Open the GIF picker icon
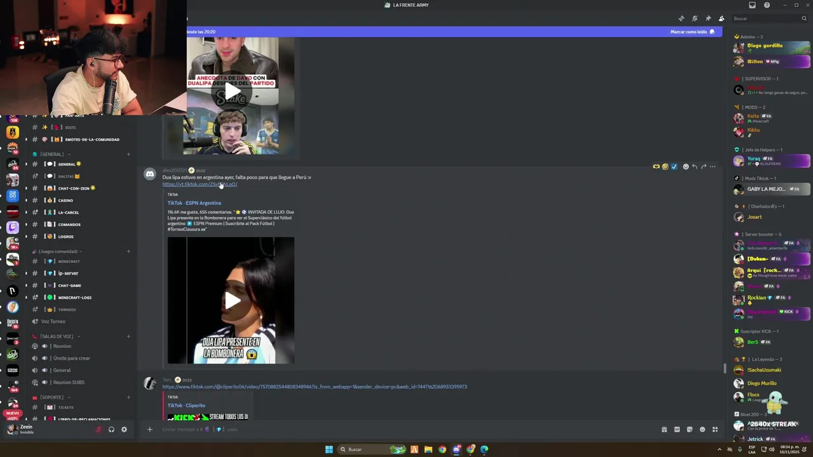 677,430
